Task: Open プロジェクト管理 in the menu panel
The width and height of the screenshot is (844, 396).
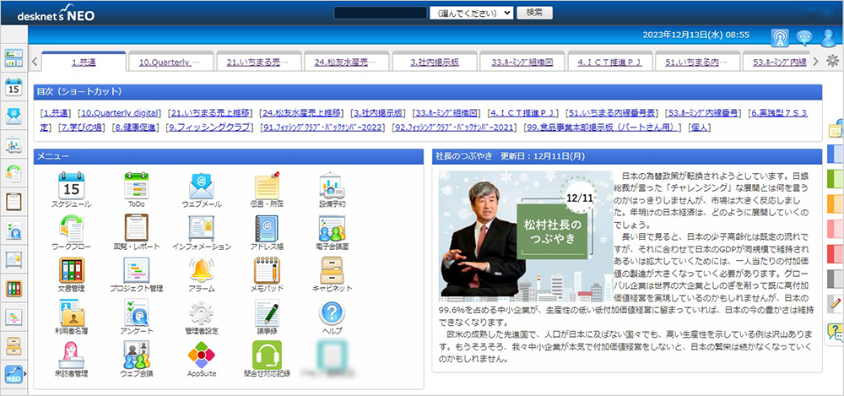Action: click(136, 274)
